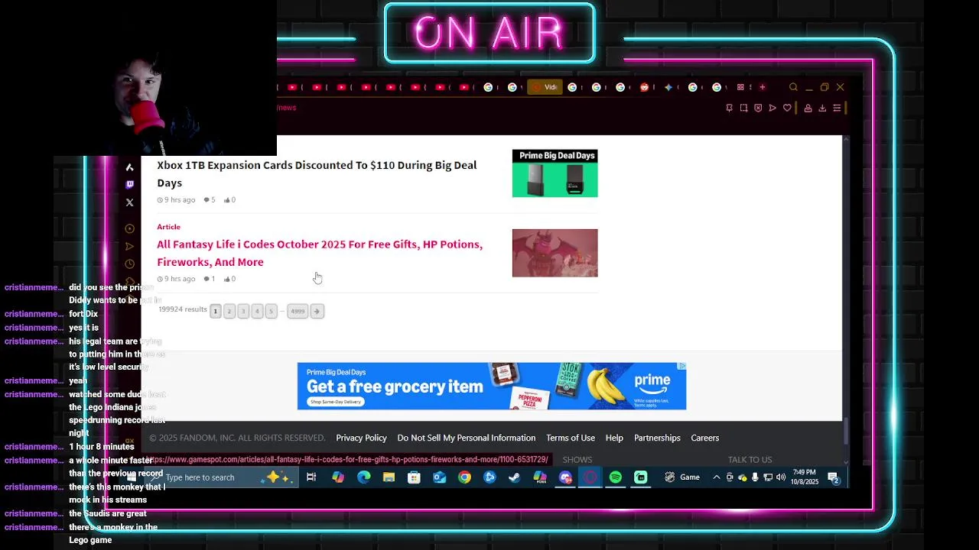Select the active 'Vide' tab
Screen dimensions: 979x550
click(545, 87)
